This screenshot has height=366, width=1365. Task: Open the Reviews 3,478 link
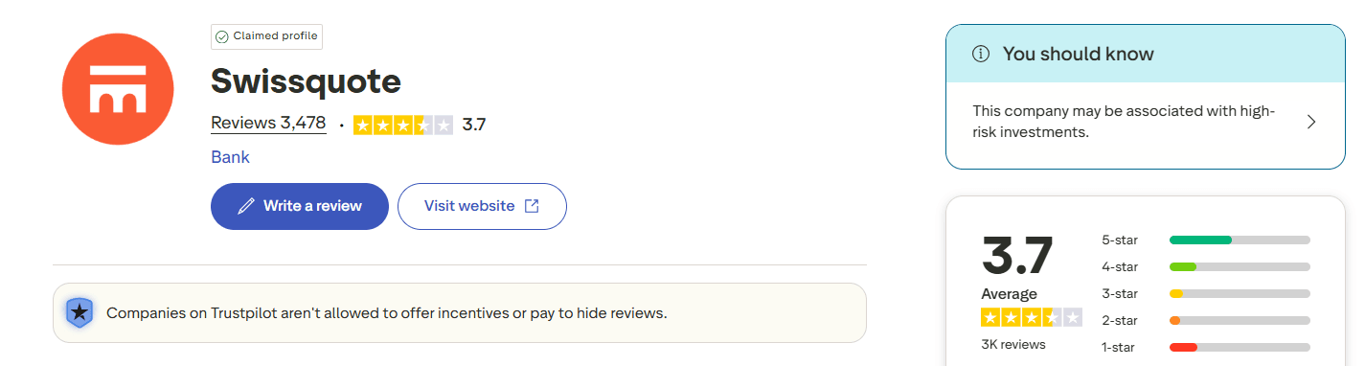[268, 124]
